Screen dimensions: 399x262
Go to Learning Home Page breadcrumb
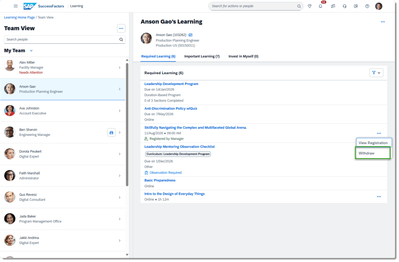coord(19,18)
